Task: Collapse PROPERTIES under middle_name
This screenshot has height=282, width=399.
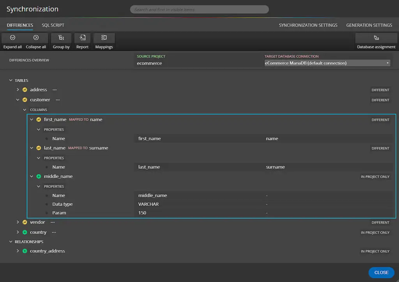Action: 39,187
